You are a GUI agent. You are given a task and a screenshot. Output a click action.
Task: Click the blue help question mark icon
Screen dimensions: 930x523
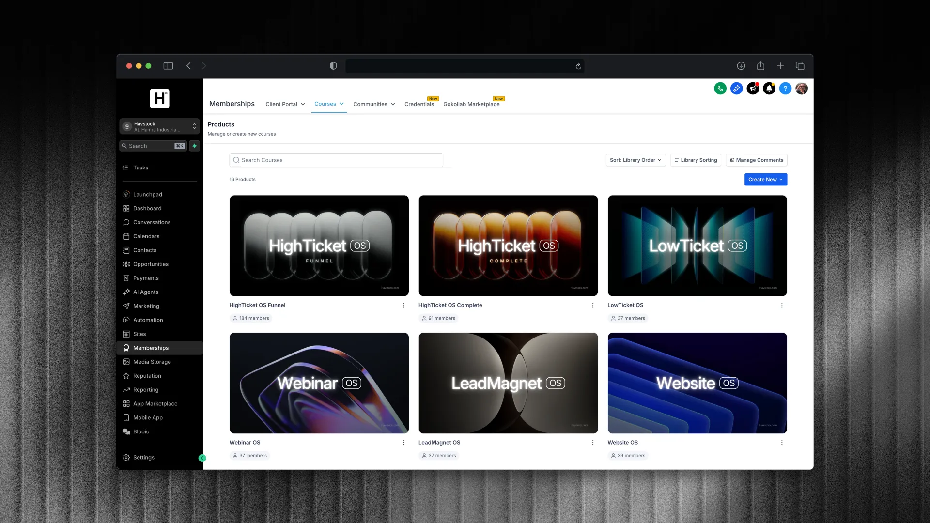pyautogui.click(x=785, y=88)
